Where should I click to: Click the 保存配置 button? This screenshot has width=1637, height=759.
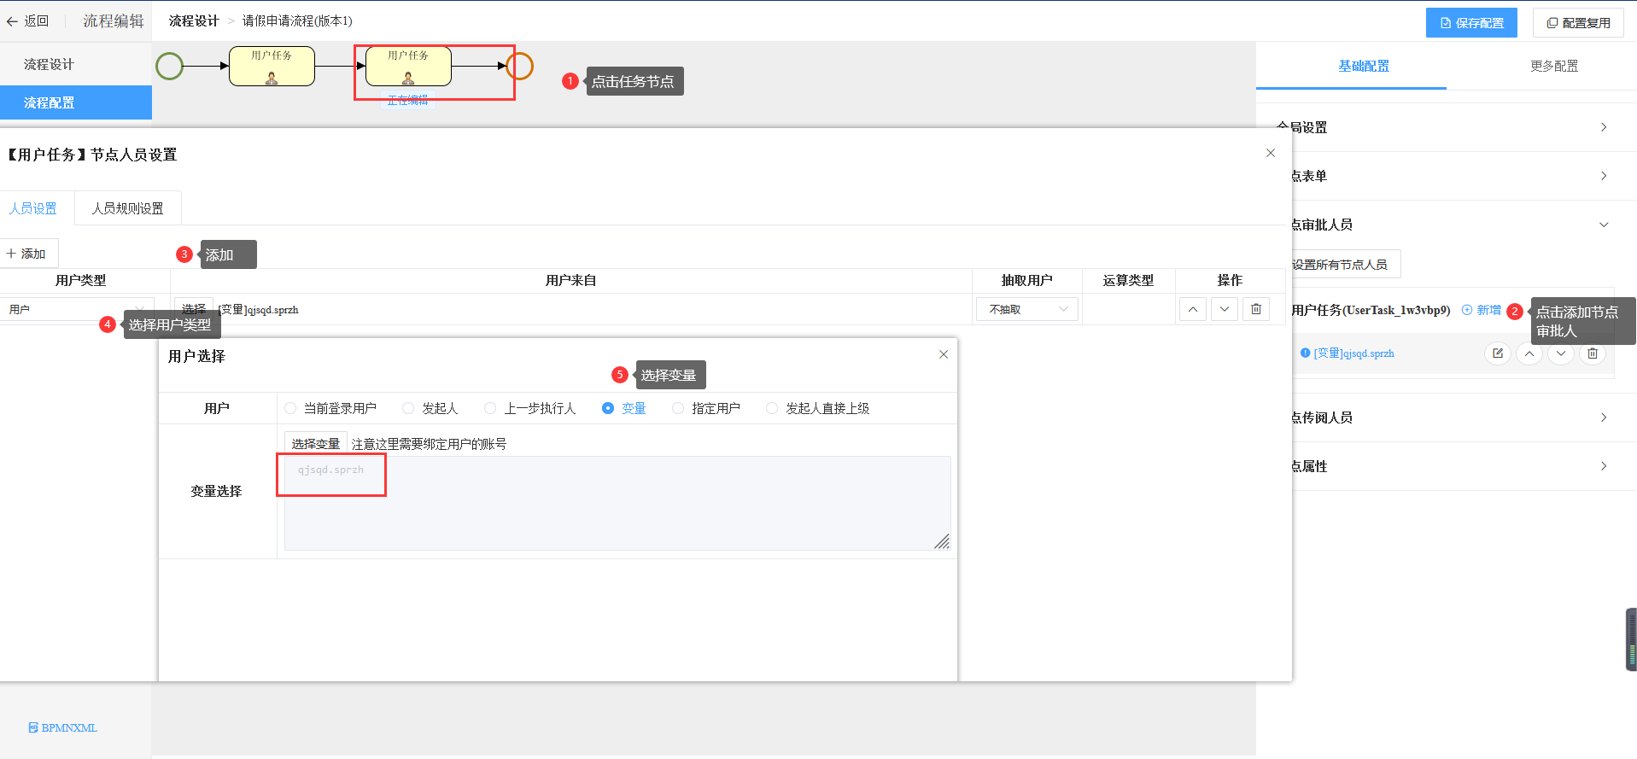click(1470, 23)
